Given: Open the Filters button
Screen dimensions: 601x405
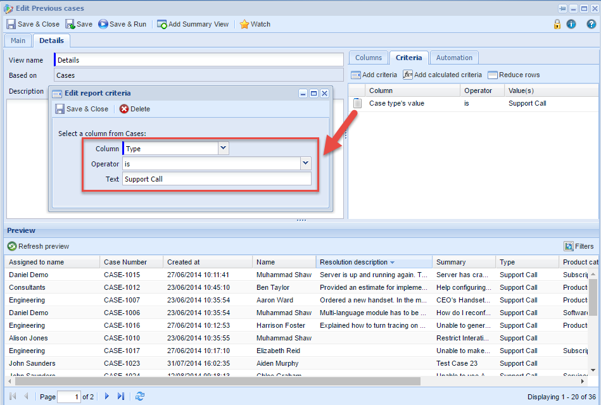Looking at the screenshot, I should coord(579,246).
